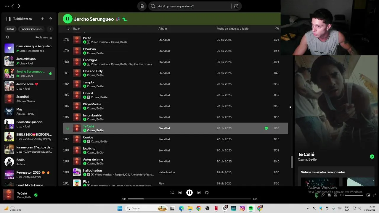
Task: Toggle saved checkmark beside bottom track title
Action: (x=36, y=195)
